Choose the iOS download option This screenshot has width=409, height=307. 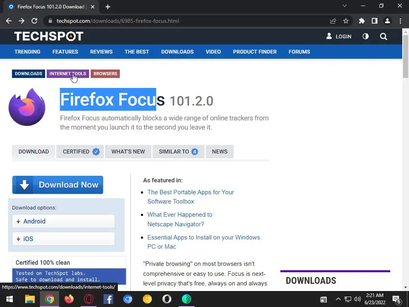pos(64,239)
